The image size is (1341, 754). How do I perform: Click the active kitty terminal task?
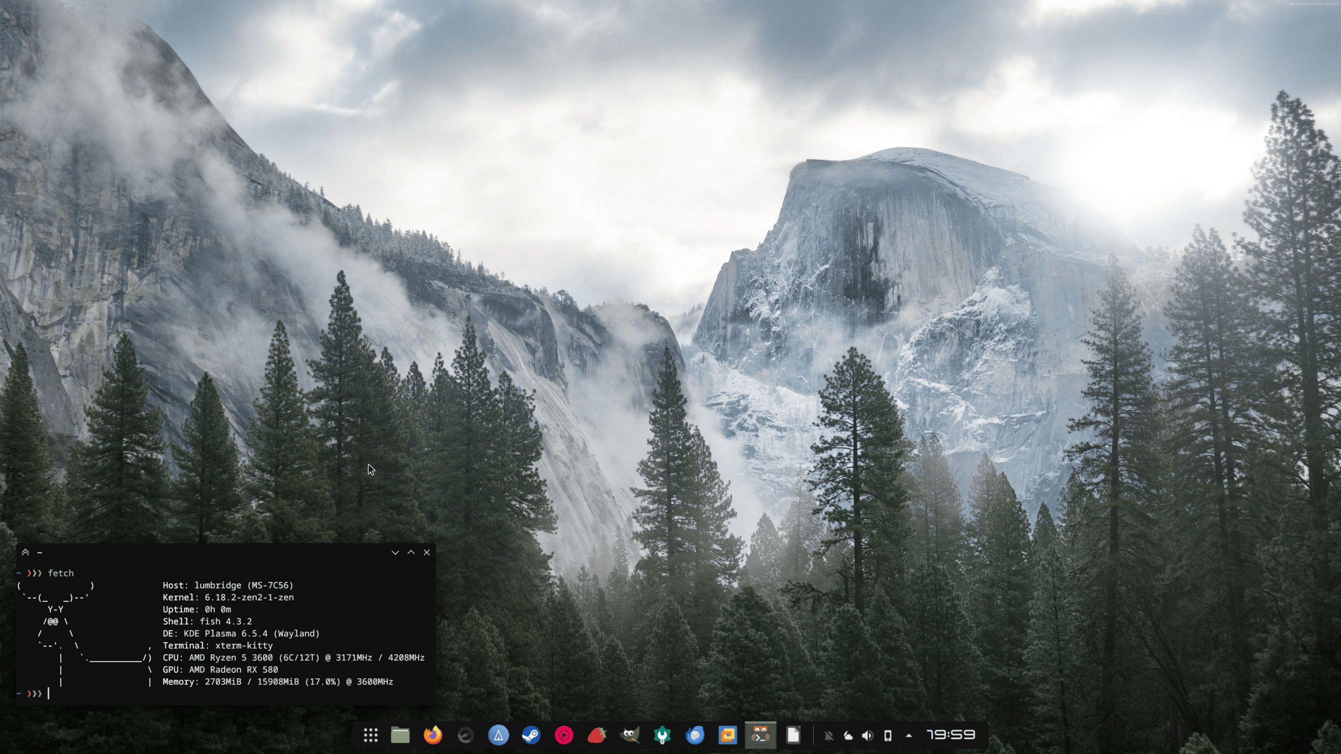(x=760, y=735)
